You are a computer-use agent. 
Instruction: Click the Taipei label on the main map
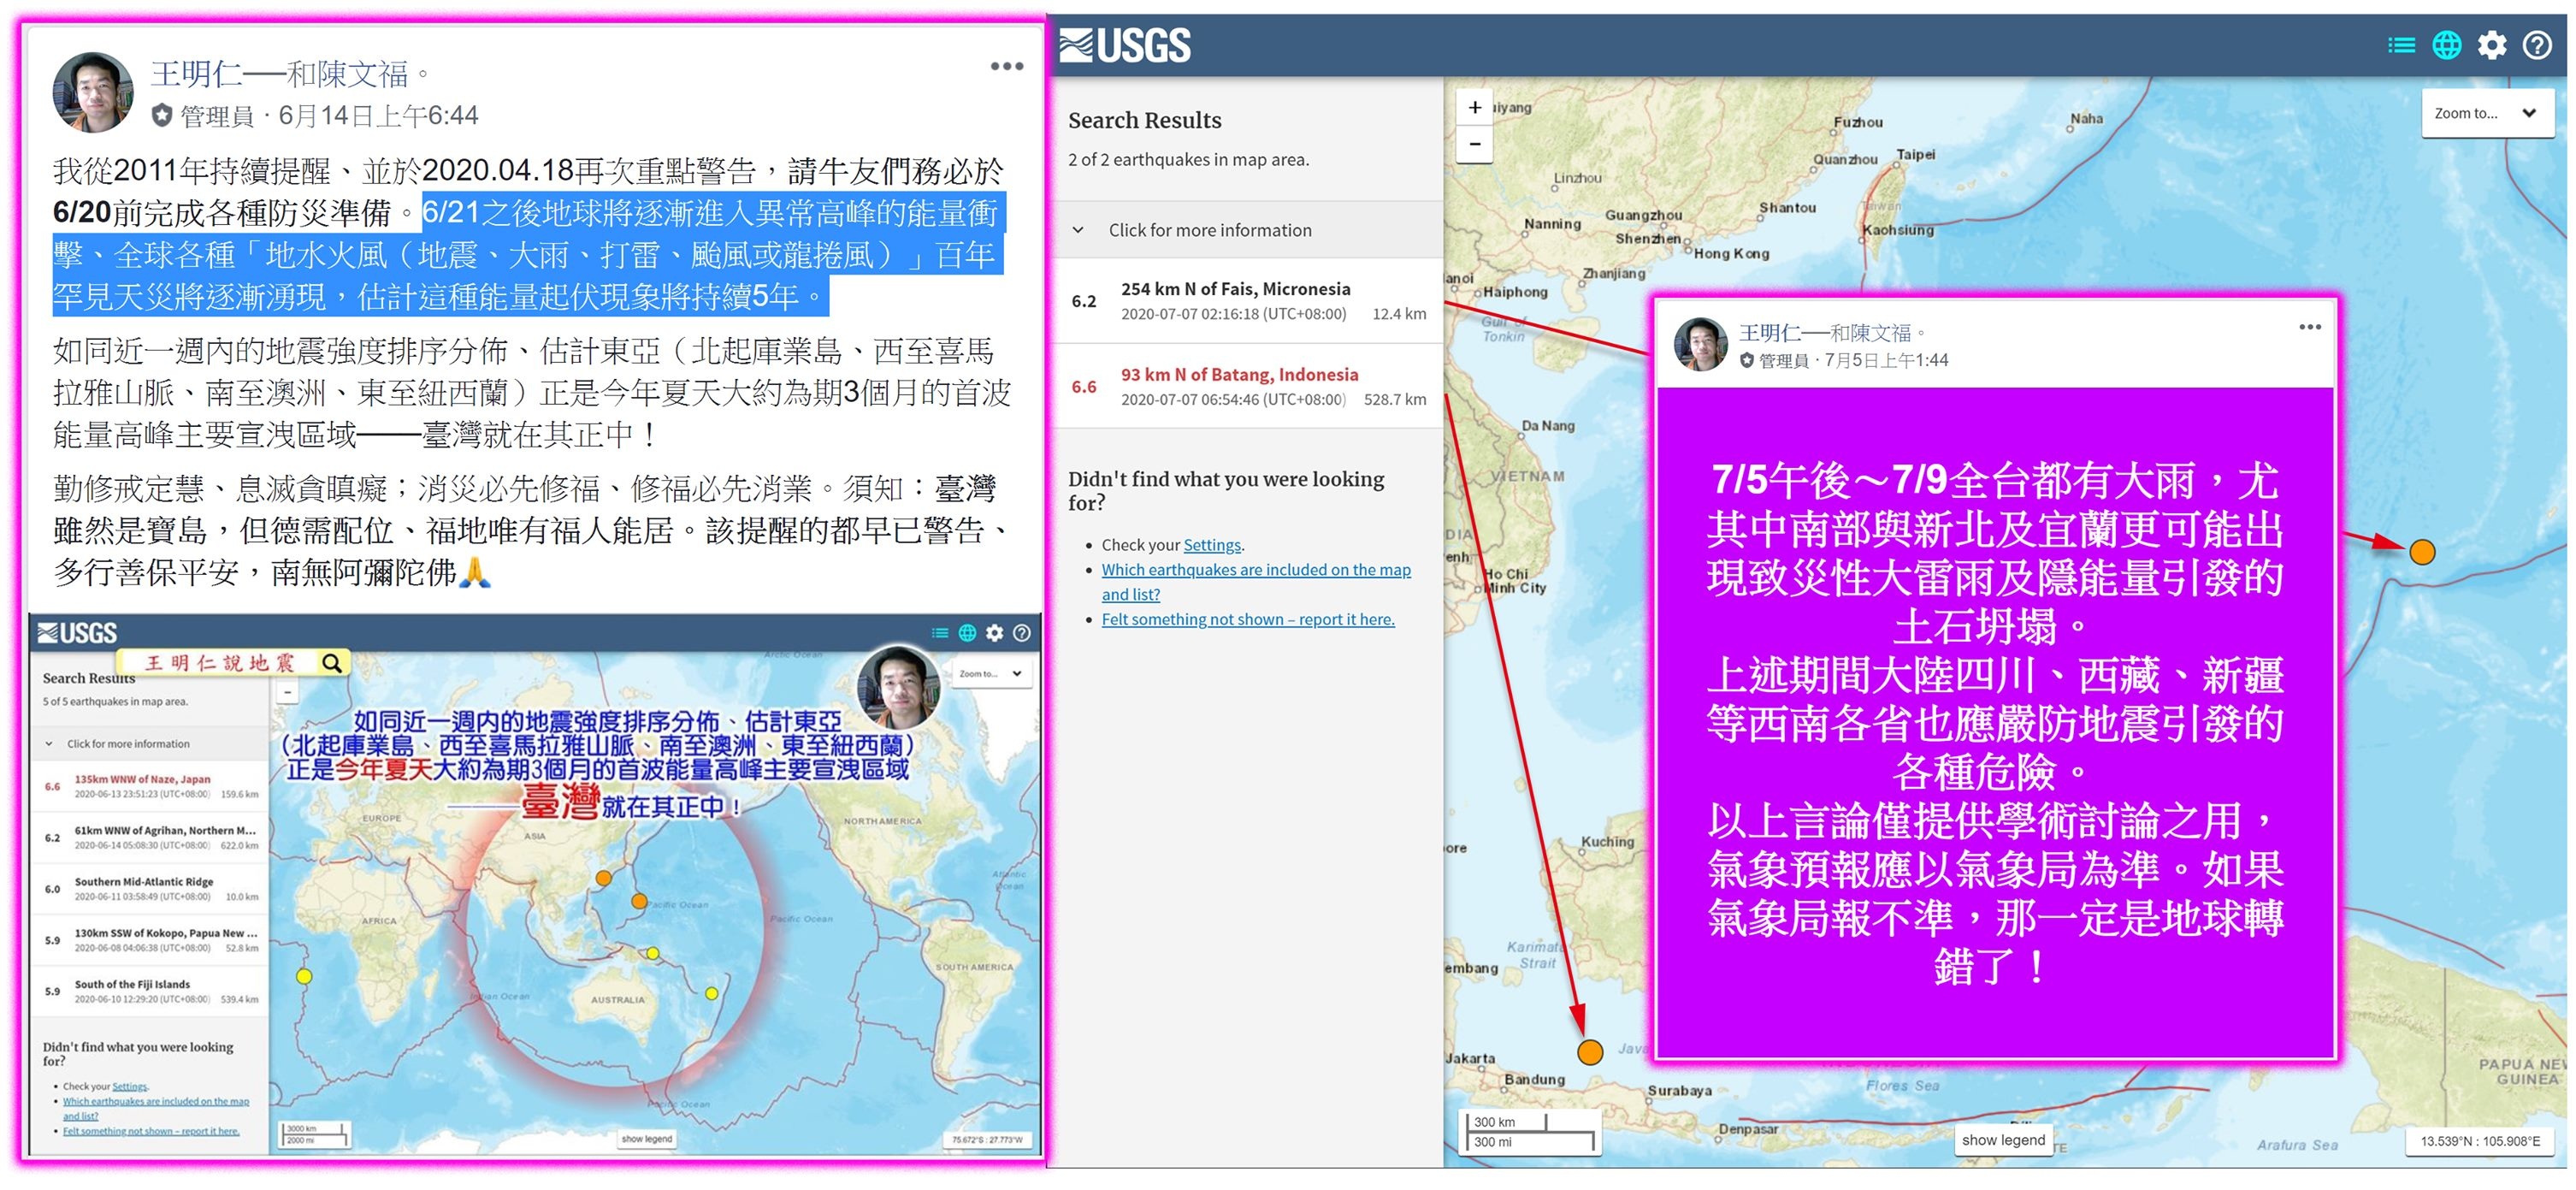point(1915,154)
